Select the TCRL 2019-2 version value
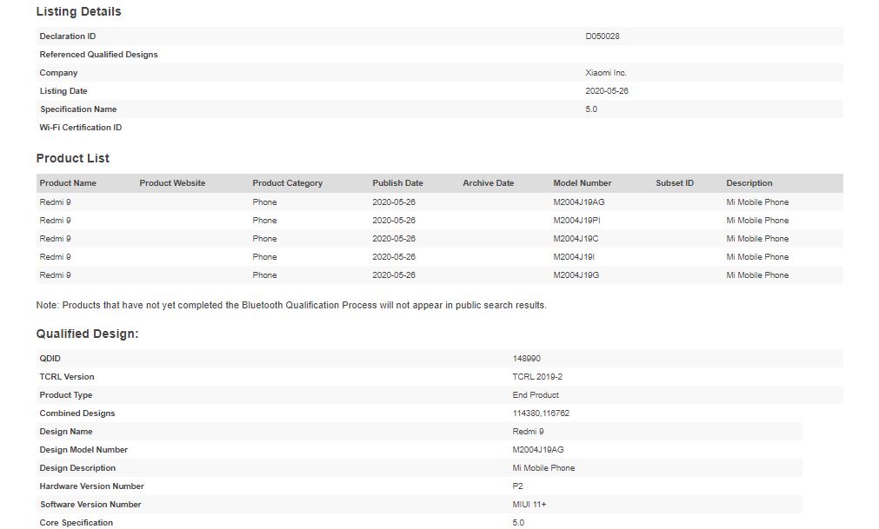 [536, 377]
